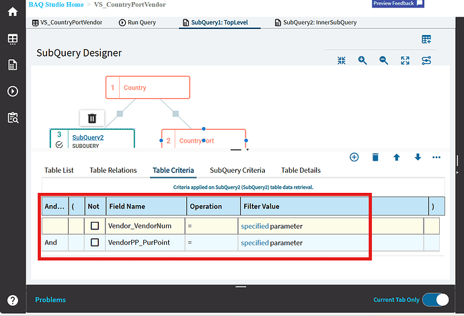Screen dimensions: 464x316
Task: Move criteria row down
Action: (x=418, y=157)
